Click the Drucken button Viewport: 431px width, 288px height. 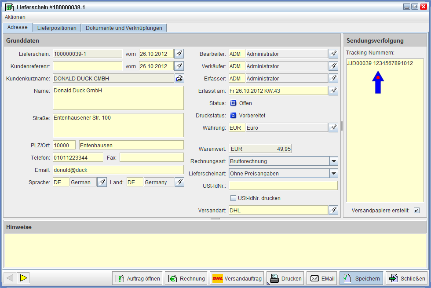pyautogui.click(x=286, y=278)
